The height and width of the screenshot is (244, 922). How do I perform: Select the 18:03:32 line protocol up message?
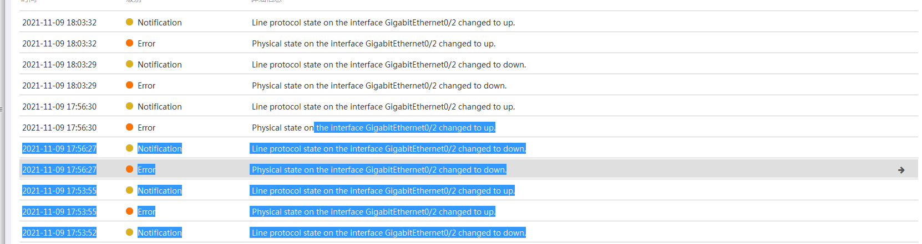point(383,23)
